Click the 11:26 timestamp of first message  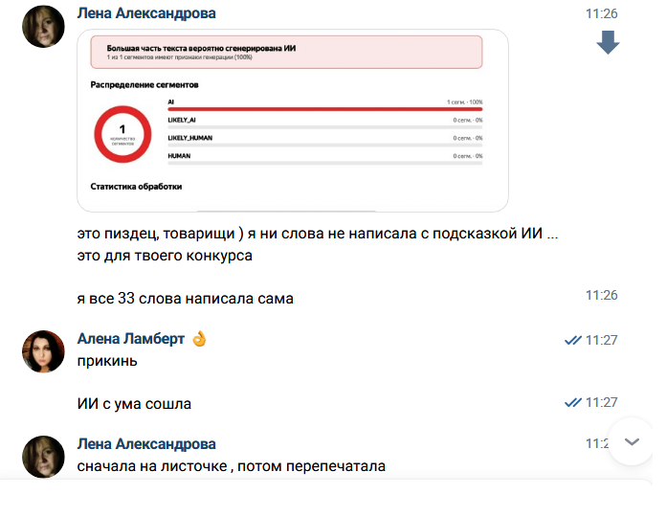(602, 13)
